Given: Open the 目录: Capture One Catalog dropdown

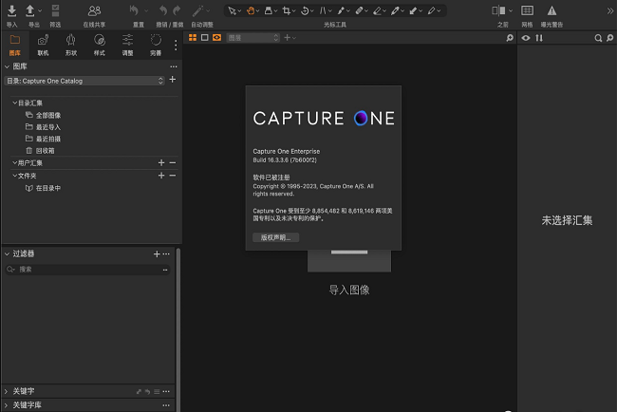Looking at the screenshot, I should (84, 81).
